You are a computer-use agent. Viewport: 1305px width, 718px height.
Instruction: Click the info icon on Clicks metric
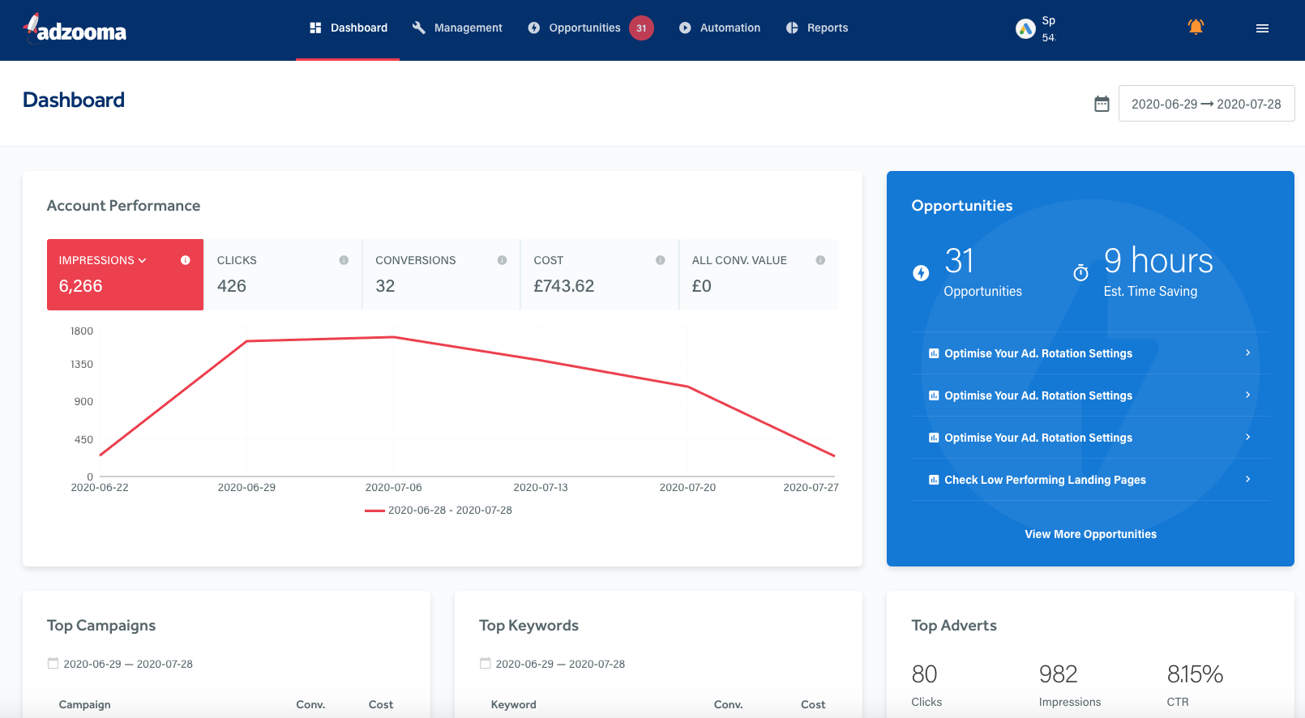tap(344, 260)
